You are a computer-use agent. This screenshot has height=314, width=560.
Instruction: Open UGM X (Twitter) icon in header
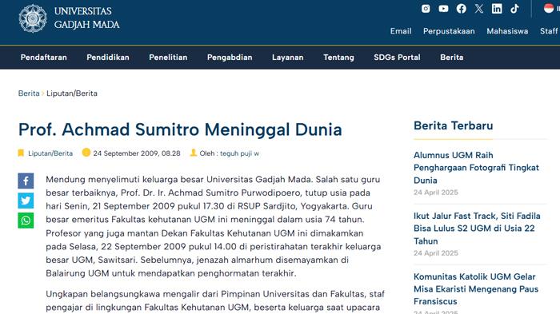point(479,9)
